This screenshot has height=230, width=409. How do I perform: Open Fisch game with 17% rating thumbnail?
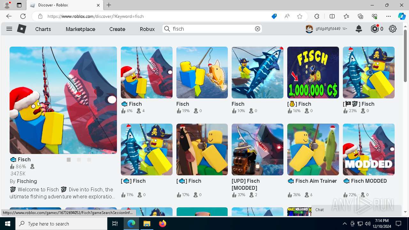tap(202, 149)
